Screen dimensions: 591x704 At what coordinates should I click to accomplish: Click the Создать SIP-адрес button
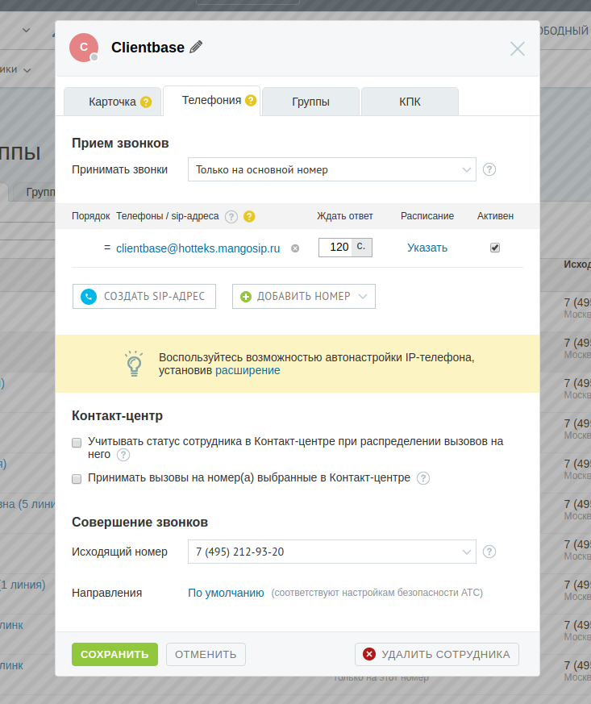144,296
